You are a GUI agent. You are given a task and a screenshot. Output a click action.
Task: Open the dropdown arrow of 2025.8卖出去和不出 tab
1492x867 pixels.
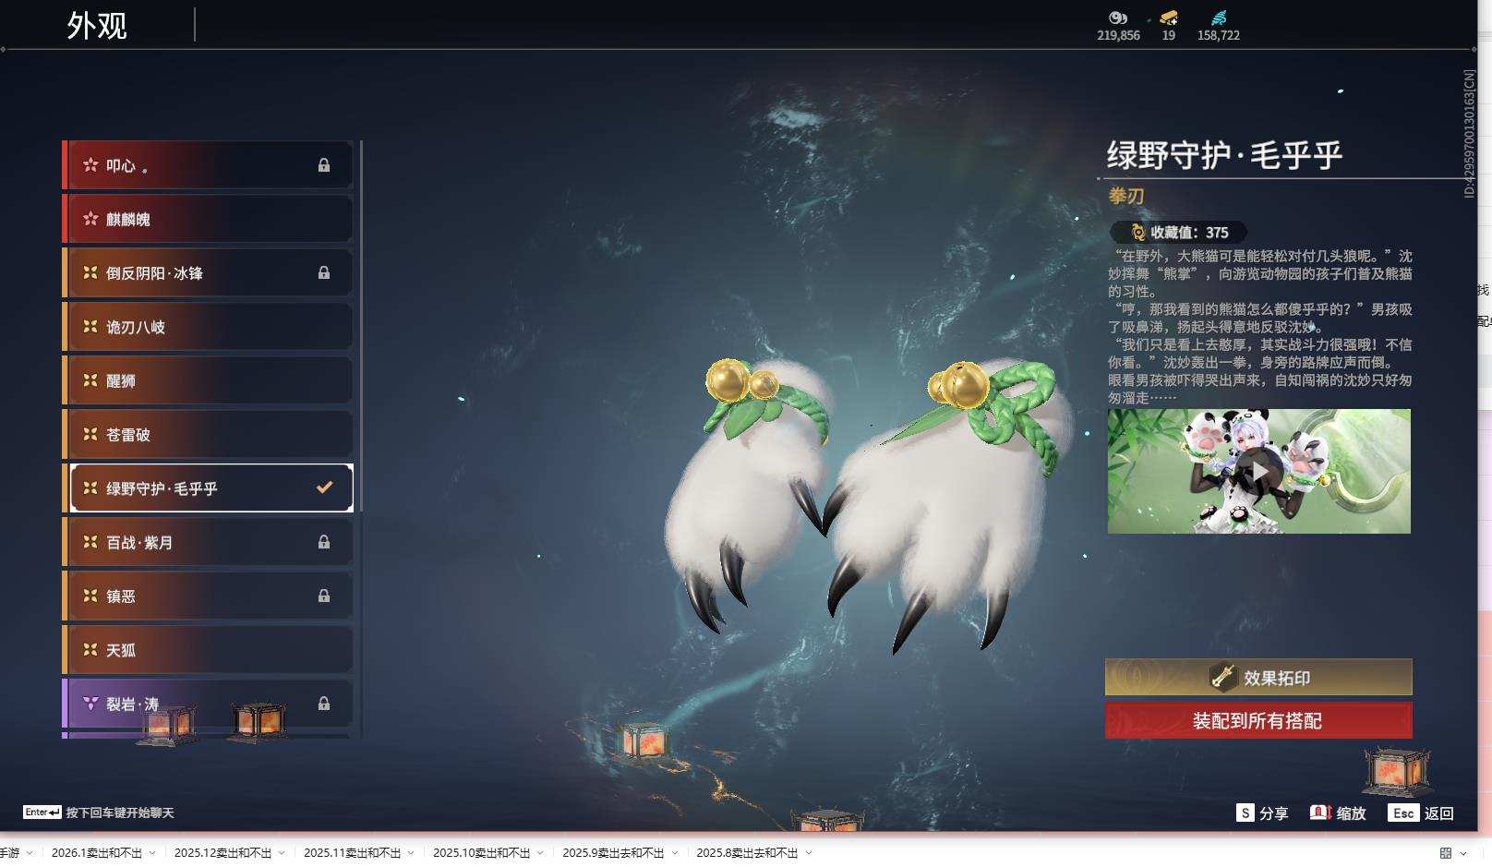click(x=809, y=853)
